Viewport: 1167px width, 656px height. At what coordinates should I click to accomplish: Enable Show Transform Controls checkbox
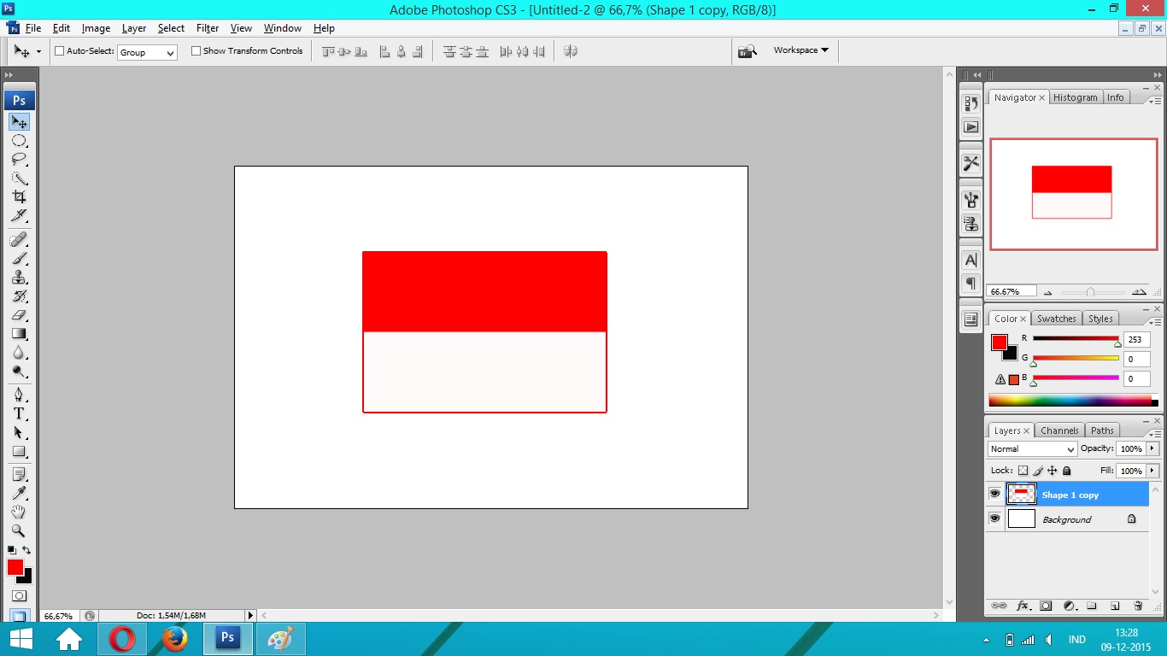(196, 51)
